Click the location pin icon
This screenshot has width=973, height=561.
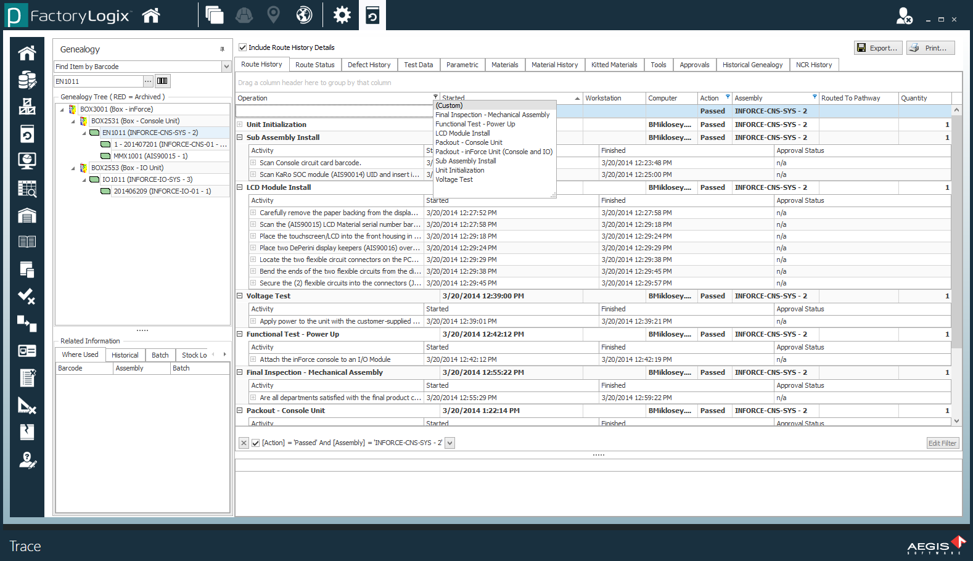coord(273,15)
